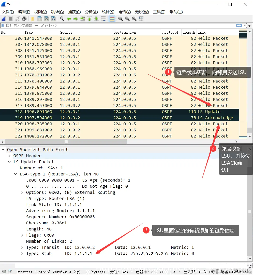Jump to the last packet
This screenshot has width=253, height=275.
click(96, 19)
